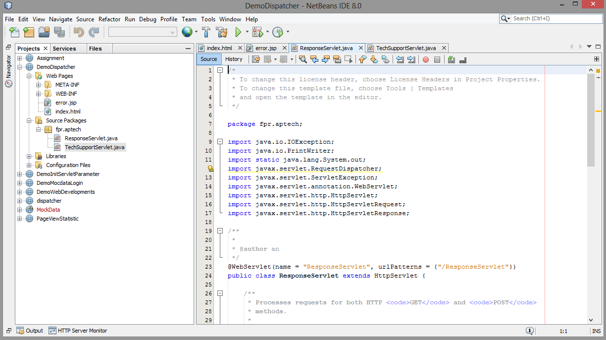Viewport: 606px width, 340px height.
Task: Click the light bulb hint on line 12
Action: coord(211,169)
